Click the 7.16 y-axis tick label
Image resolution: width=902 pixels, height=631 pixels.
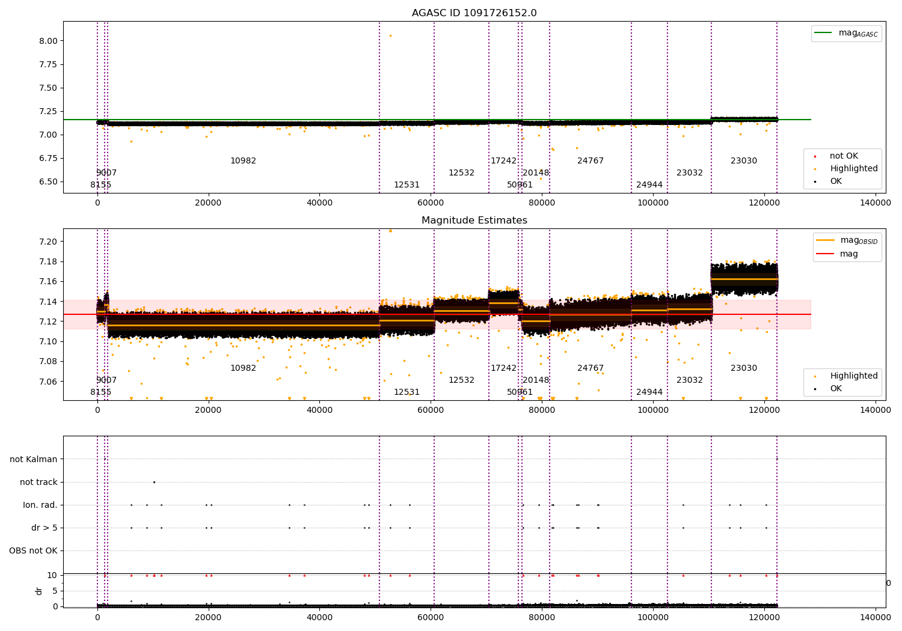point(49,281)
